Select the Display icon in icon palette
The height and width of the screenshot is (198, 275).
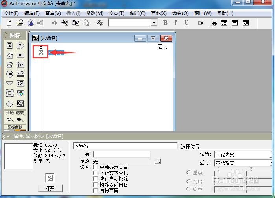point(10,45)
